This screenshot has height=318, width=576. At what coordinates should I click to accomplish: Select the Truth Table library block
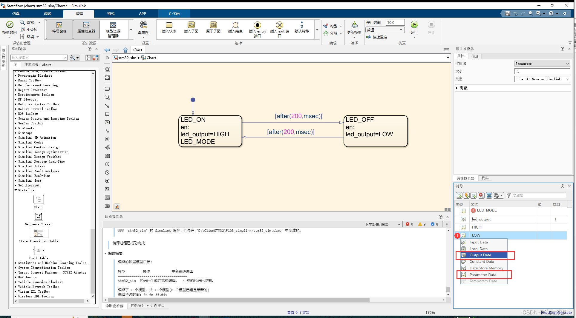[39, 252]
